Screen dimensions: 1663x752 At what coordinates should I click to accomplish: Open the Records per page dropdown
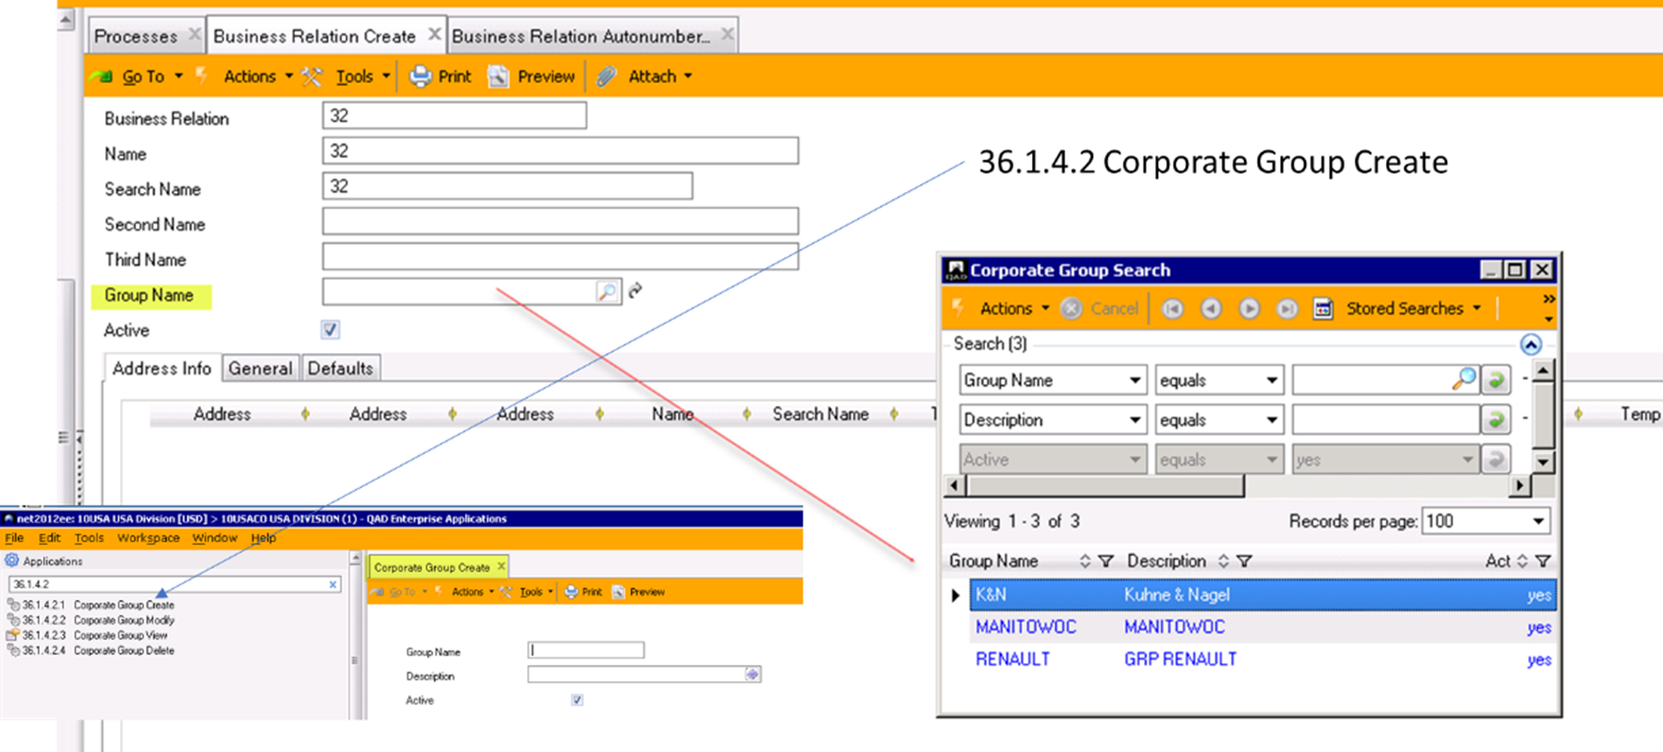tap(1538, 521)
